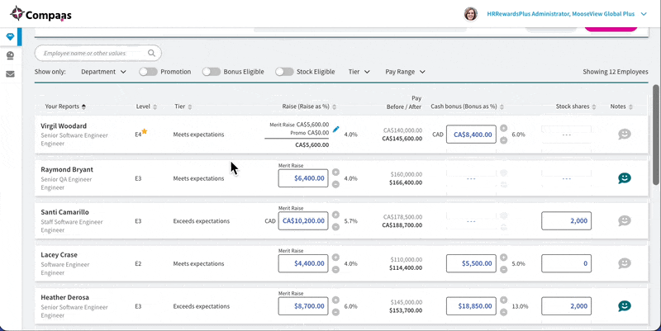Decrease Lacey Crase's merit raise with minus

click(335, 270)
